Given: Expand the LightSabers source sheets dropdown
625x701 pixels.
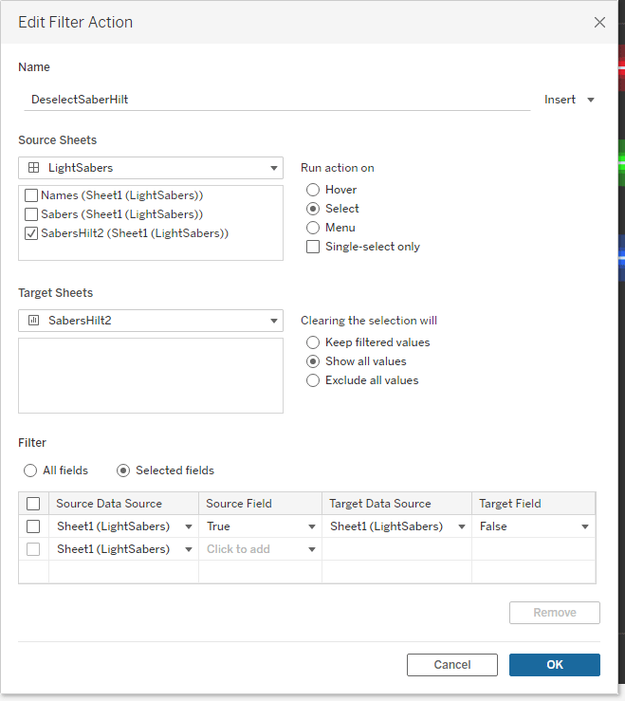Looking at the screenshot, I should (x=150, y=168).
